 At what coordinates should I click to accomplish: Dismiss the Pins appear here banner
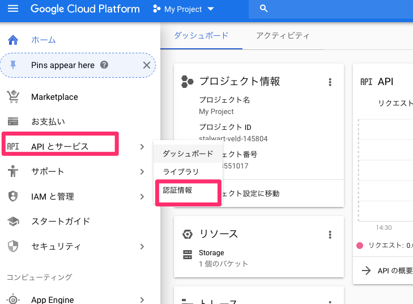coord(147,65)
